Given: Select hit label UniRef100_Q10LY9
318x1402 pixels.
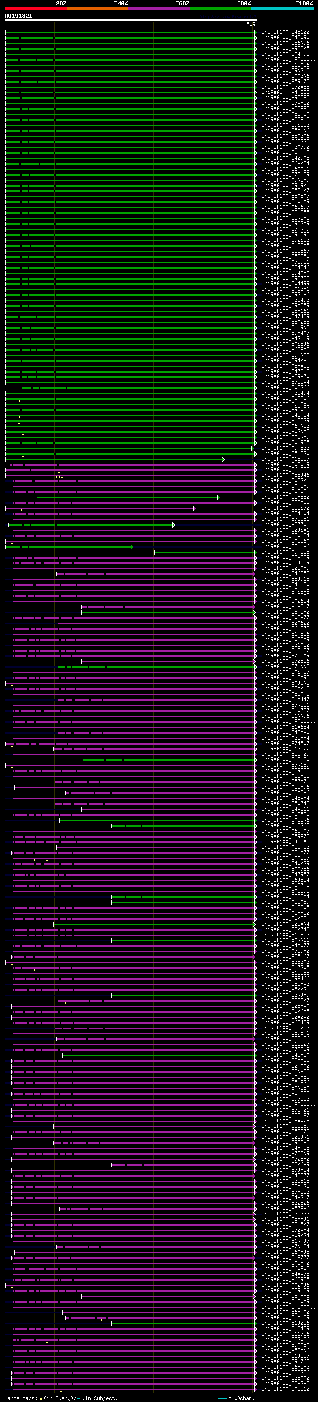Looking at the screenshot, I should point(285,202).
